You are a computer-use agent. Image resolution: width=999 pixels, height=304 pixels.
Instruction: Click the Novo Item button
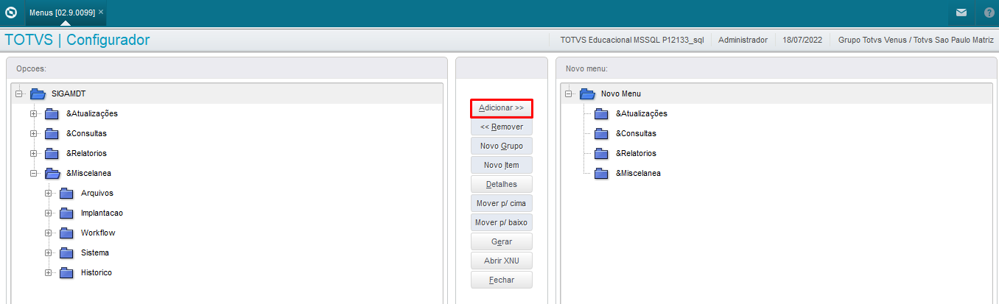[x=501, y=165]
